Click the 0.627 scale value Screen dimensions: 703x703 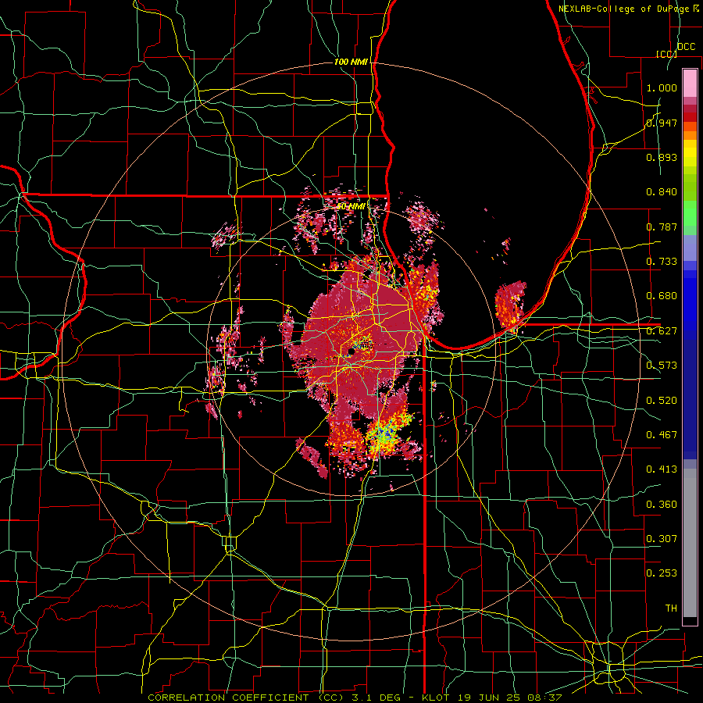coord(662,331)
